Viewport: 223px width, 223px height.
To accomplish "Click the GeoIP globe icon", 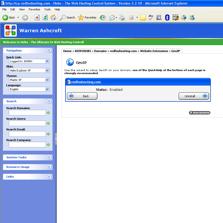I will 70,62.
